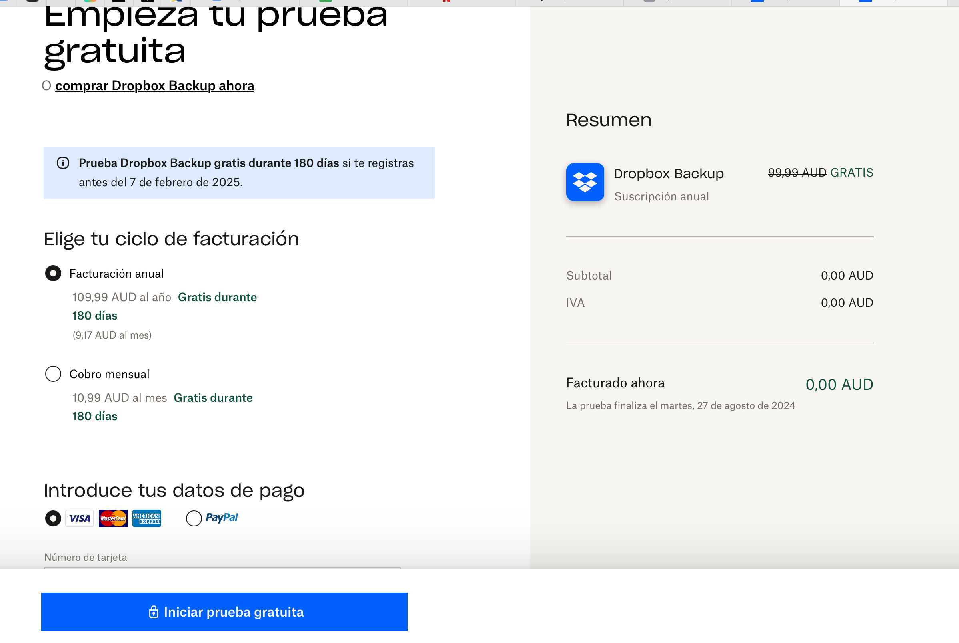Click the crossed-out 99,99 AUD price
This screenshot has width=959, height=643.
click(797, 172)
